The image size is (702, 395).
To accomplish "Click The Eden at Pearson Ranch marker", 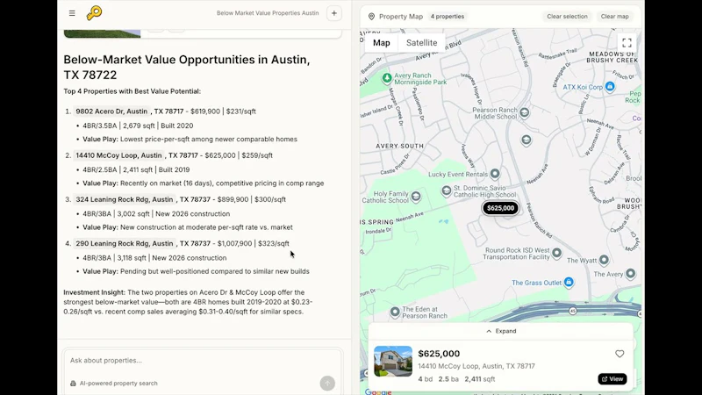I will coord(394,312).
